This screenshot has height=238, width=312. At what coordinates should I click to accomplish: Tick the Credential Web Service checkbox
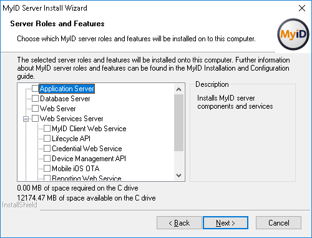point(47,148)
